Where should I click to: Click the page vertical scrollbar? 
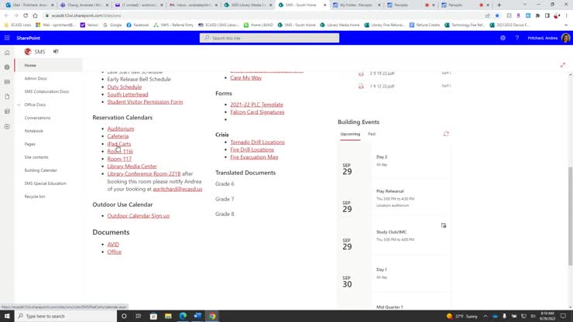[x=570, y=194]
